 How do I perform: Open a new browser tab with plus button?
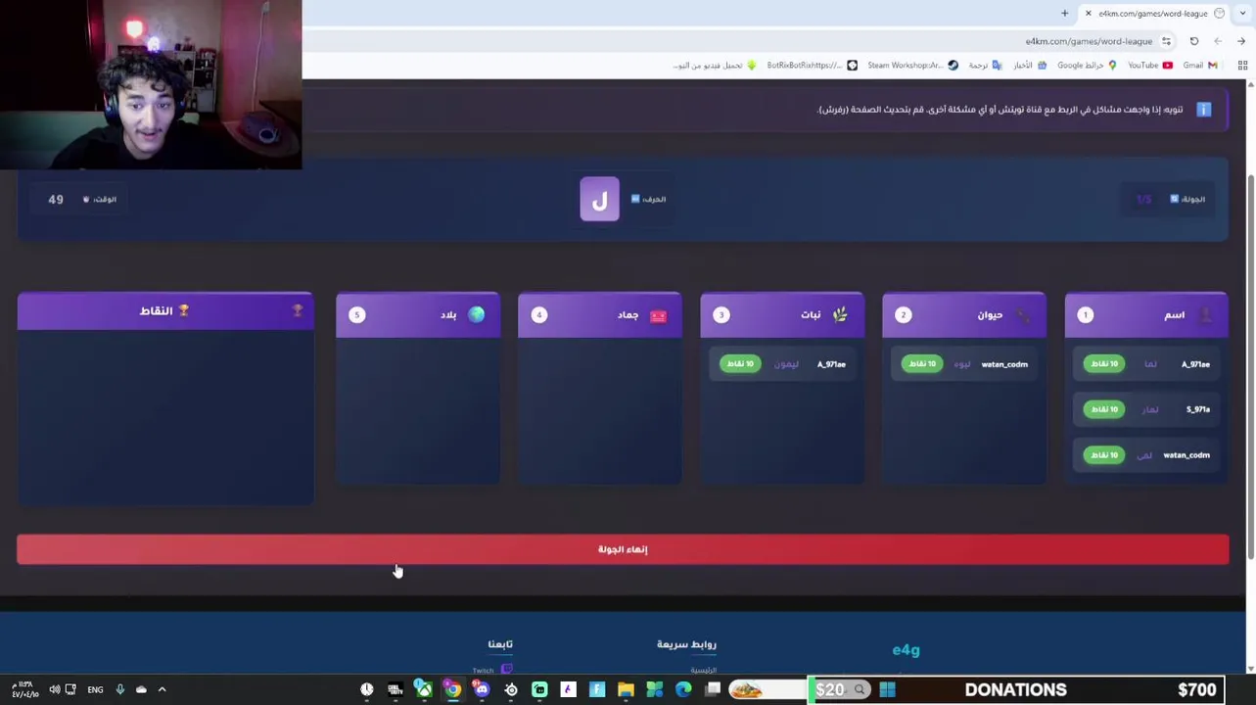click(x=1064, y=14)
